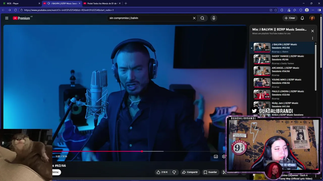Dislike the video
This screenshot has width=323, height=181.
[x=174, y=172]
